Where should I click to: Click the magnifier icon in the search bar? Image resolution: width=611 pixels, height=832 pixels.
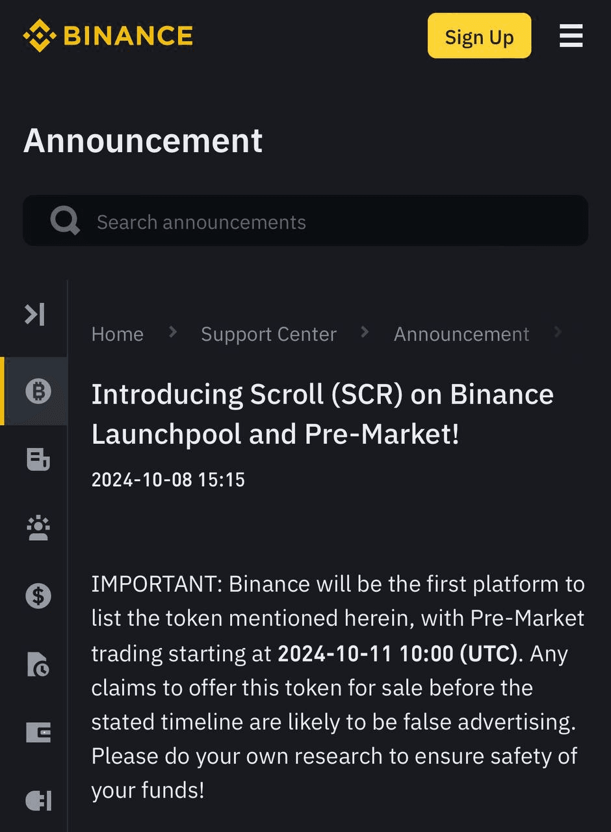point(65,221)
